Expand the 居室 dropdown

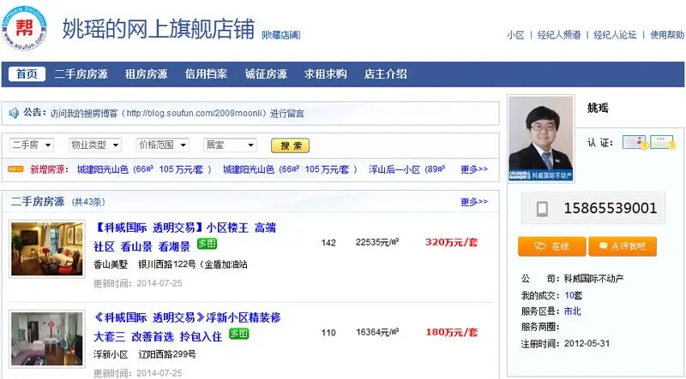coord(230,145)
